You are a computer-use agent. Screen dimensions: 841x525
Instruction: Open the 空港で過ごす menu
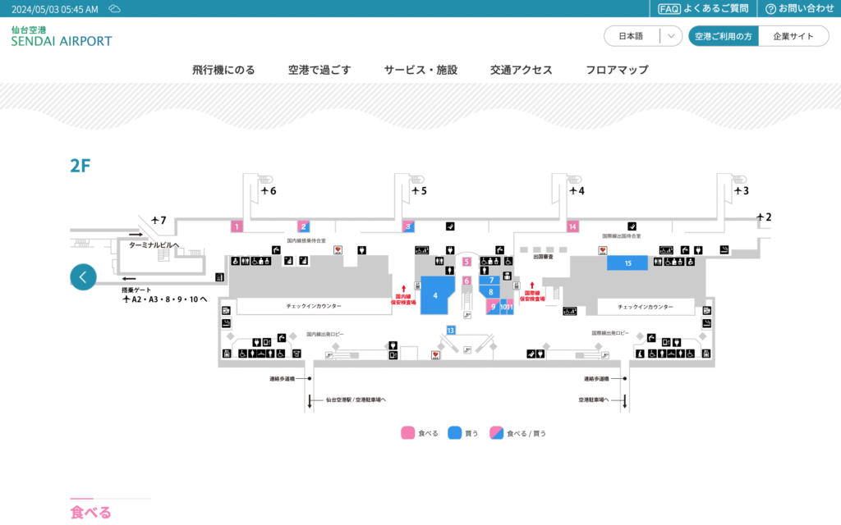click(319, 70)
